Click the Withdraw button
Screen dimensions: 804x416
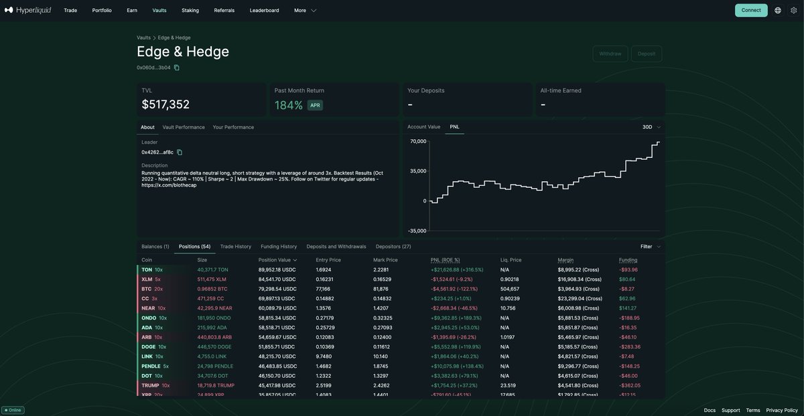pos(610,54)
